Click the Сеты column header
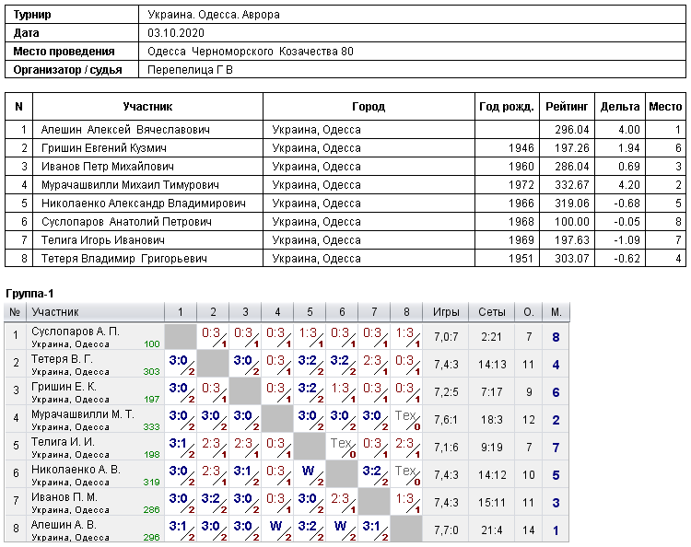This screenshot has width=691, height=547. pos(491,312)
